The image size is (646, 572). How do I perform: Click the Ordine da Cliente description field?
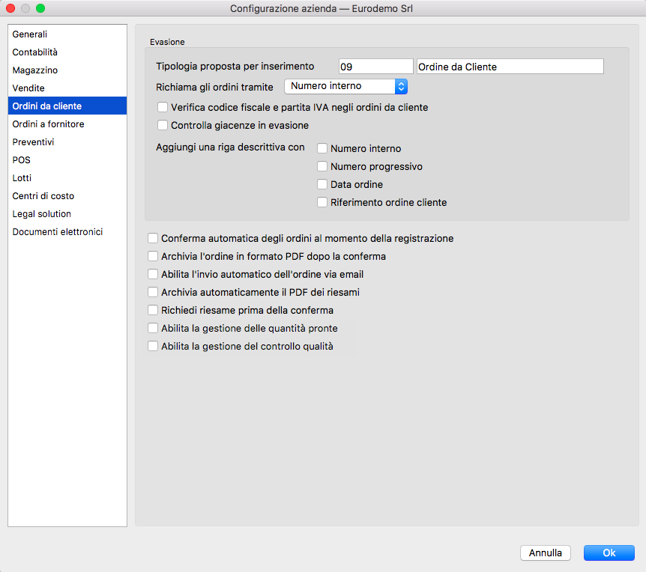(510, 67)
